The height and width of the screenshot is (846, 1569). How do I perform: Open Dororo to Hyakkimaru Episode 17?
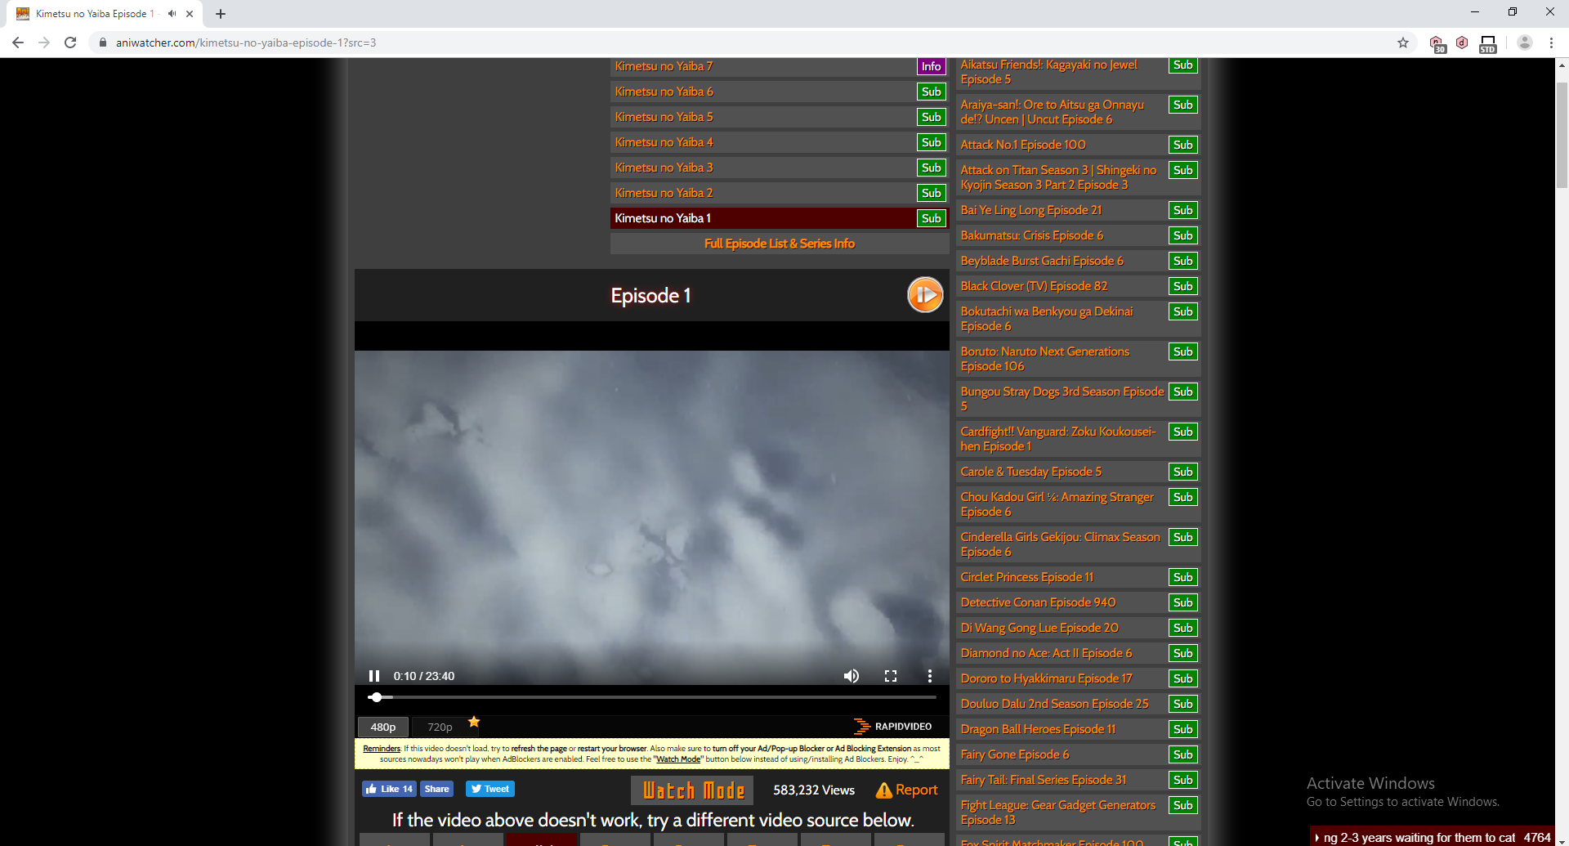coord(1047,678)
